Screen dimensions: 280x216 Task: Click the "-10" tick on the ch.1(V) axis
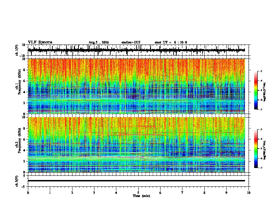coord(23,56)
